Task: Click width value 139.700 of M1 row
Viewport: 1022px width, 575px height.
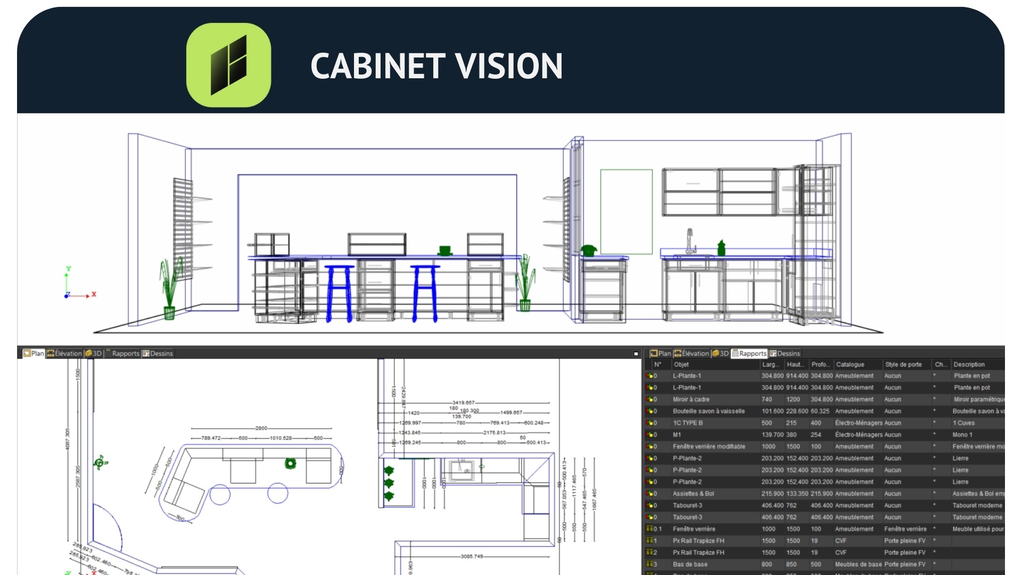Action: 772,434
